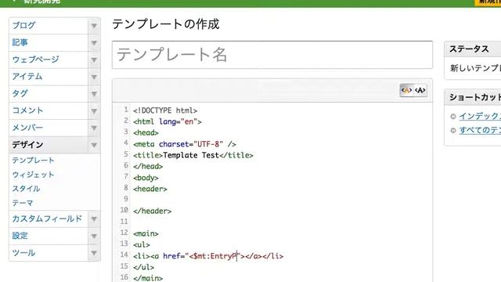
Task: Click the DOCTYPE html code line
Action: (x=165, y=110)
